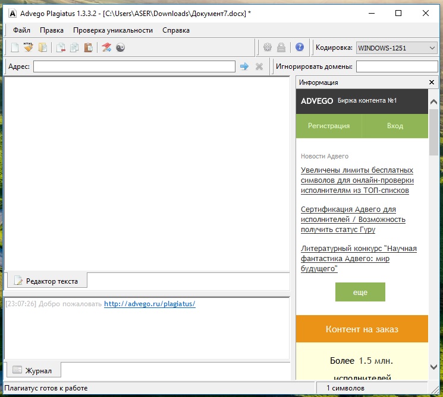This screenshot has width=443, height=397.
Task: Select the Журнал tab
Action: point(34,370)
